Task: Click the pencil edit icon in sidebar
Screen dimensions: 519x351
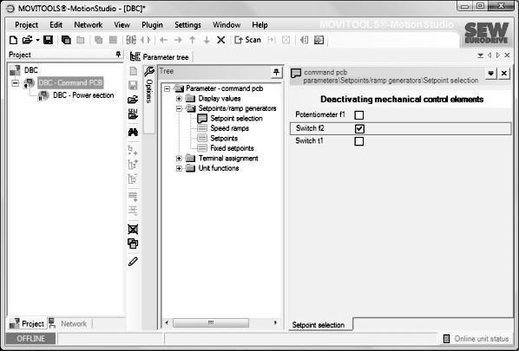Action: click(133, 262)
